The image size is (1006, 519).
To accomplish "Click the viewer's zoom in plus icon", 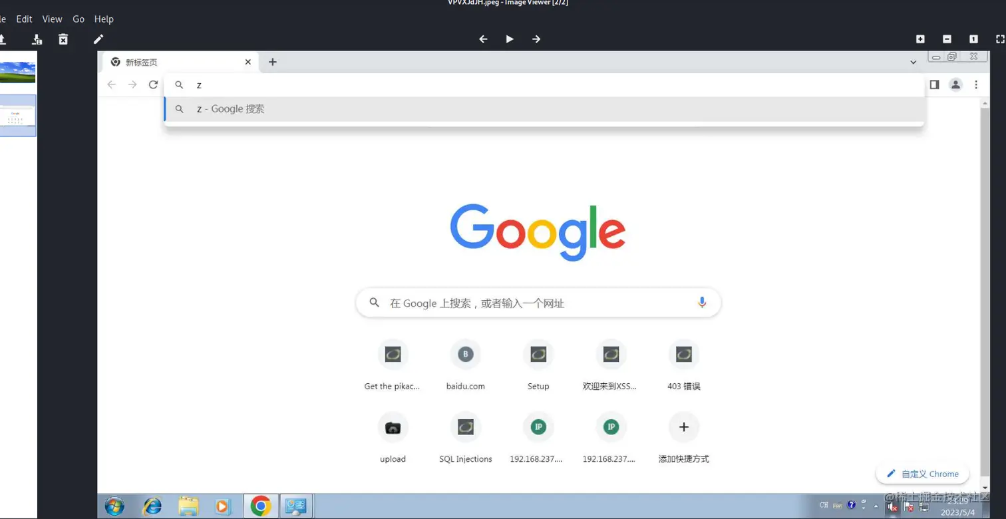I will (920, 39).
